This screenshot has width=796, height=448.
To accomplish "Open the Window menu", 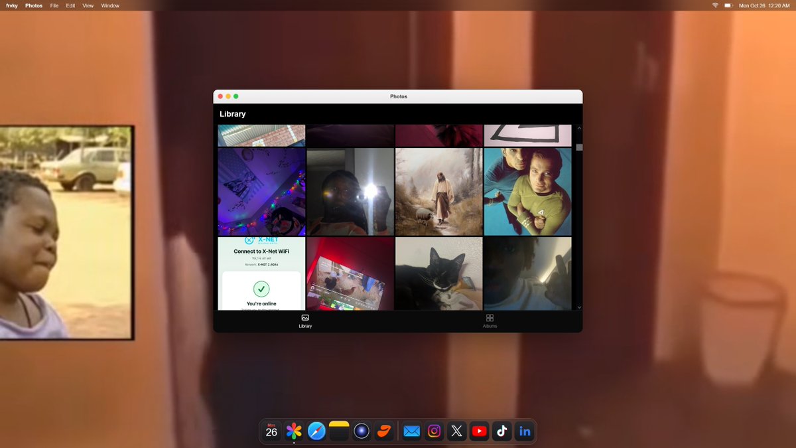I will pos(110,5).
